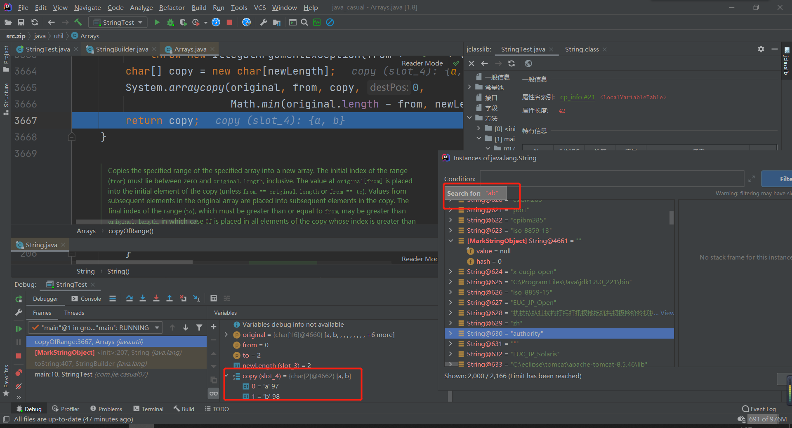Expand the 常量池 node in jclasslib
The width and height of the screenshot is (792, 428).
[469, 87]
